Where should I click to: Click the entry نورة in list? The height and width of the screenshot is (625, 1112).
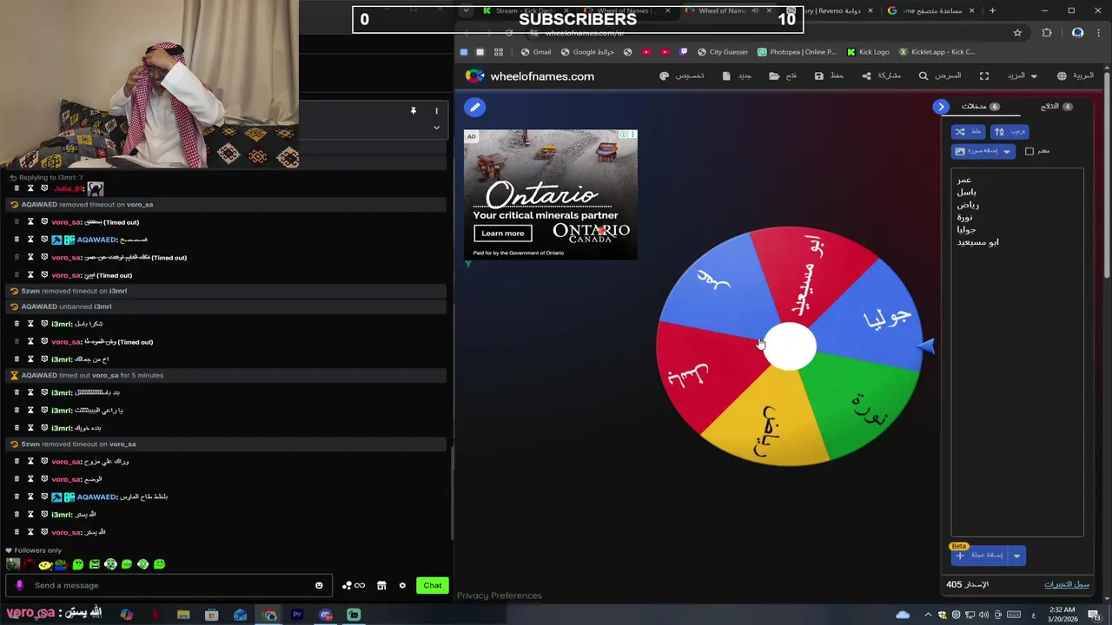pyautogui.click(x=965, y=217)
